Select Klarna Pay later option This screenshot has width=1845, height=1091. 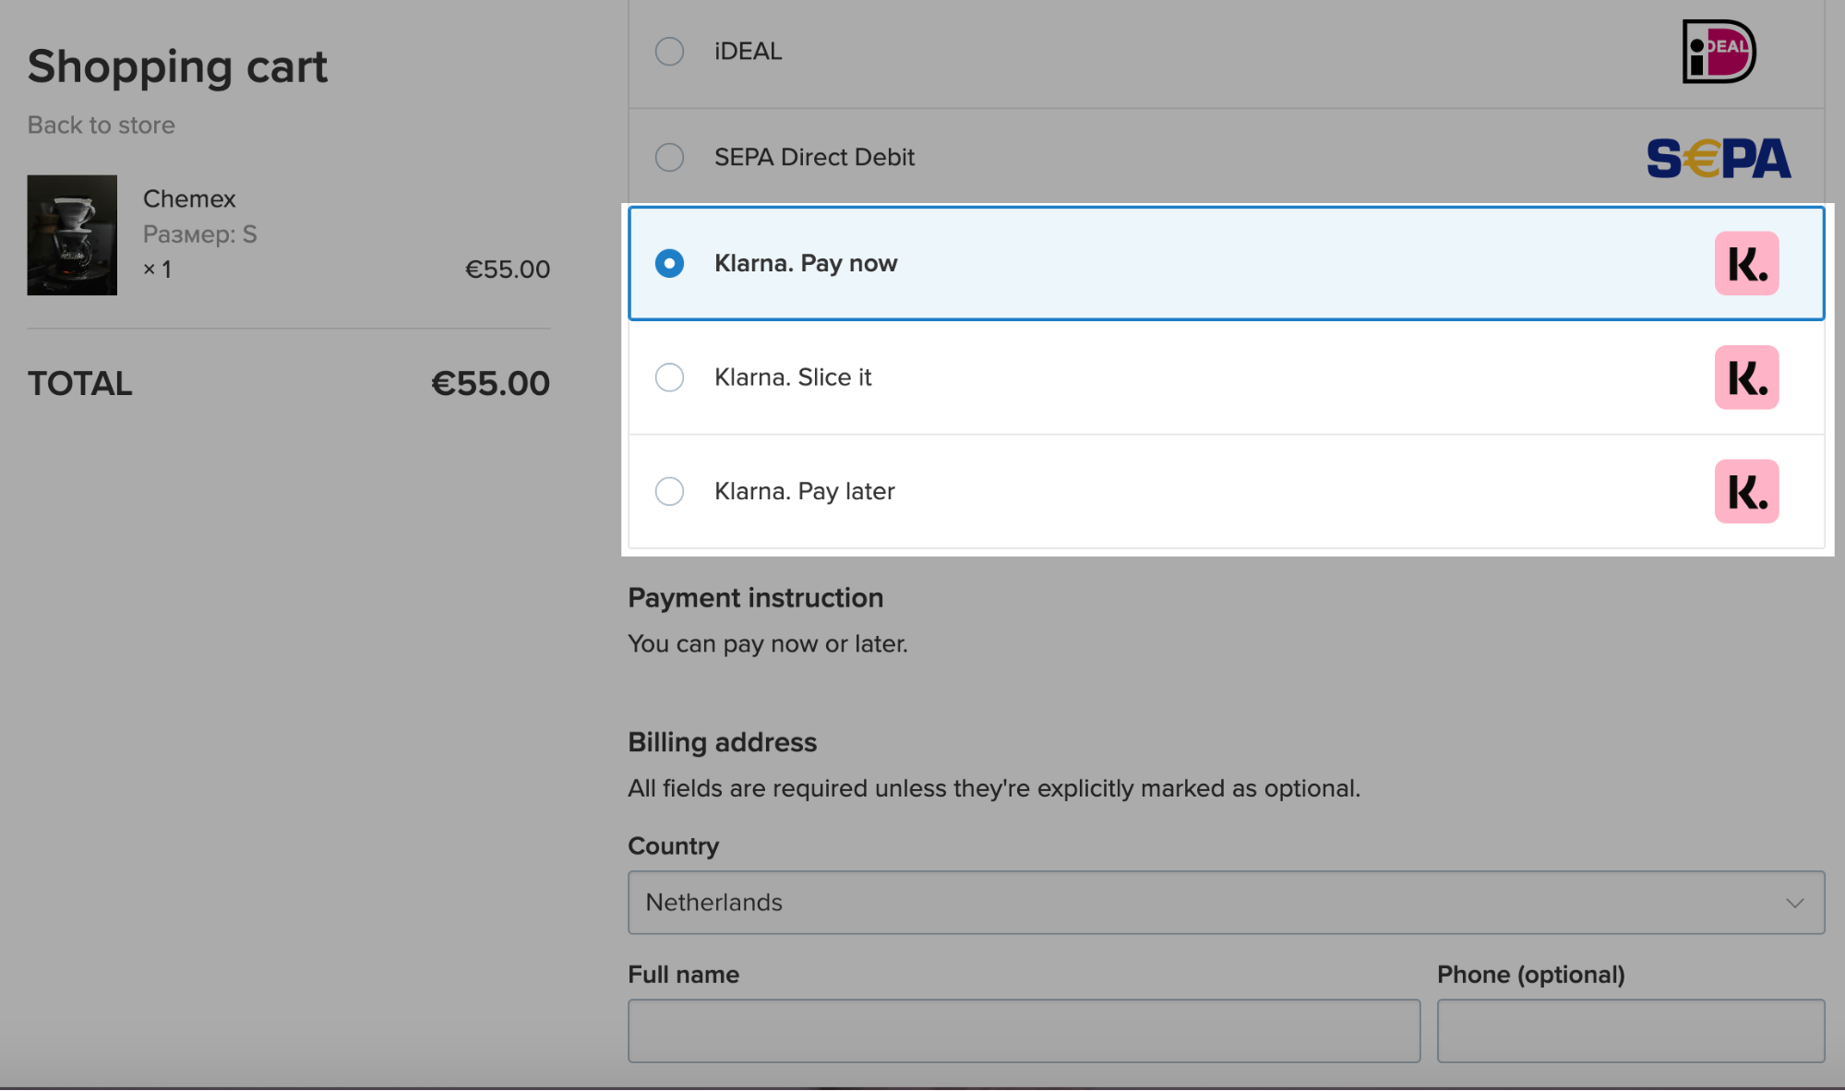(669, 491)
